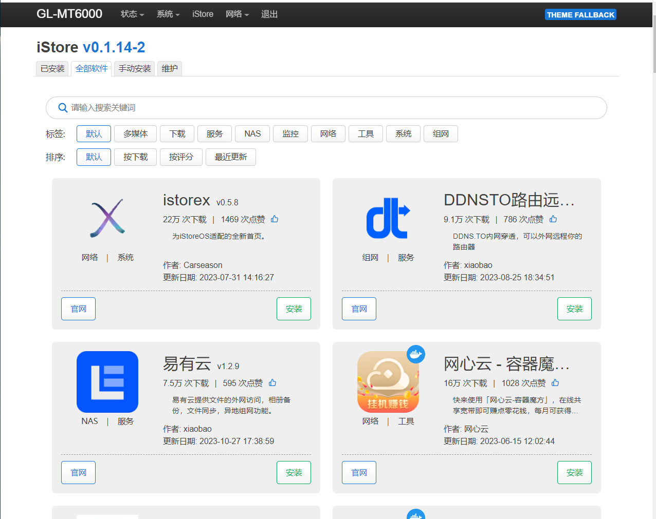The image size is (656, 519).
Task: Select the NAS tag filter
Action: pos(252,134)
